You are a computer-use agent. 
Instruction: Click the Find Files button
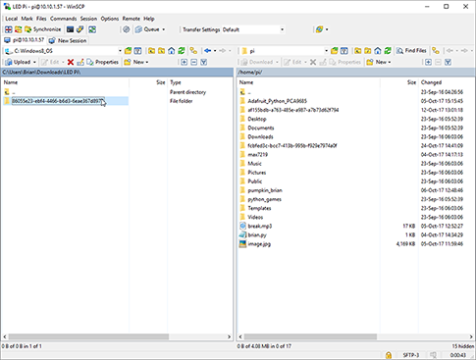tap(411, 50)
